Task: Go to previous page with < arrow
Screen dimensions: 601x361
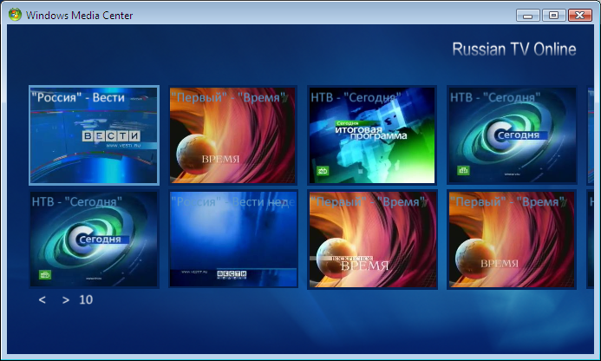Action: (42, 299)
